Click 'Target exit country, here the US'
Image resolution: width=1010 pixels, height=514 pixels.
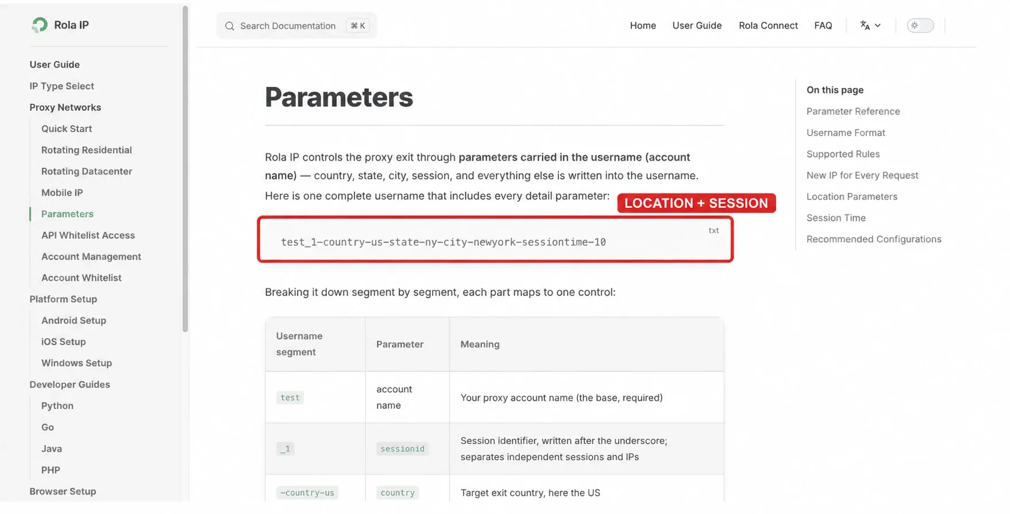tap(530, 492)
